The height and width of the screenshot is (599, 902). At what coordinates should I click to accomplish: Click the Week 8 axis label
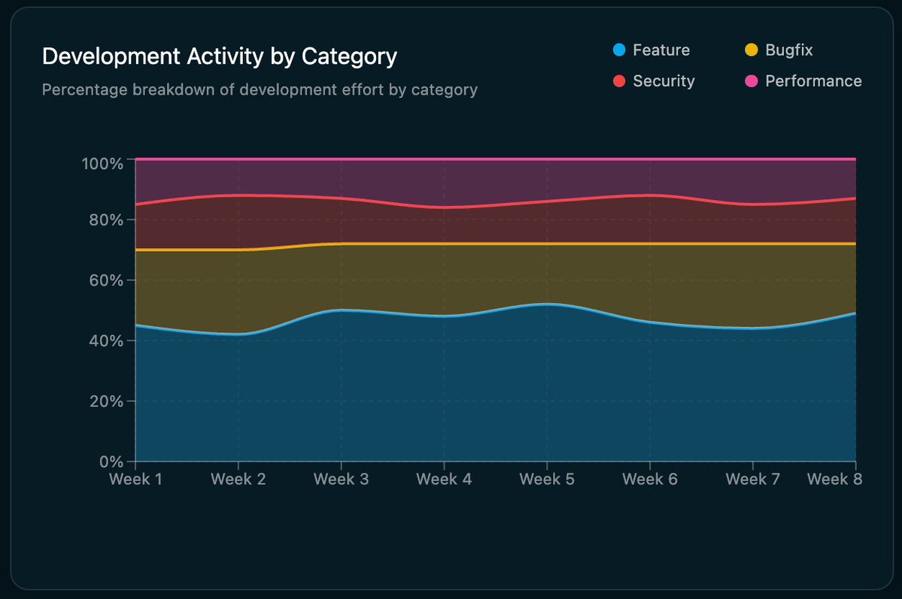[x=834, y=479]
